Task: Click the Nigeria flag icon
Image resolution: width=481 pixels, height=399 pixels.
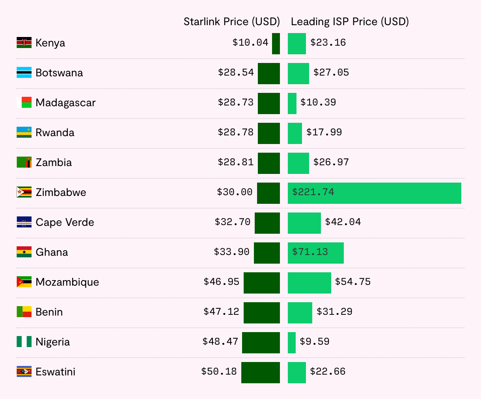Action: [x=24, y=342]
